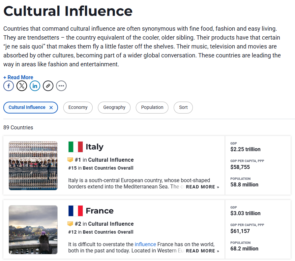The width and height of the screenshot is (295, 261).
Task: Share the page on LinkedIn
Action: coord(35,86)
